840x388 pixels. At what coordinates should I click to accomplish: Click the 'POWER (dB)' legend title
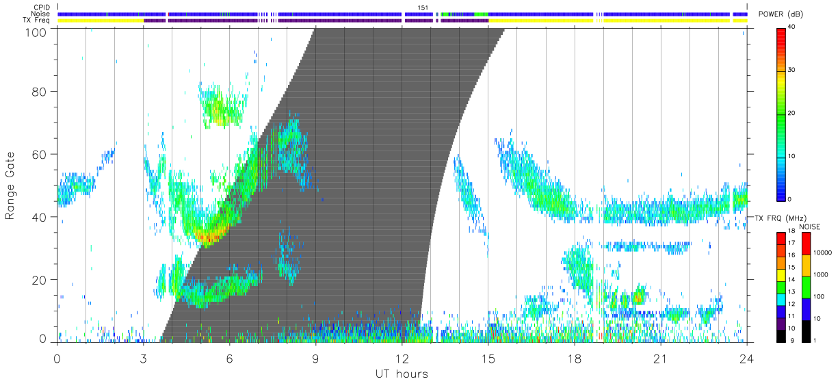780,15
